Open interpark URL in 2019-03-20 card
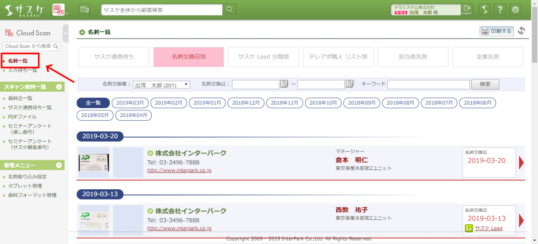 (180, 170)
